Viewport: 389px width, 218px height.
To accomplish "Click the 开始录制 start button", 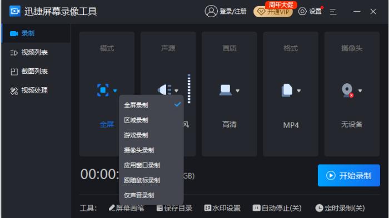I will click(x=349, y=175).
